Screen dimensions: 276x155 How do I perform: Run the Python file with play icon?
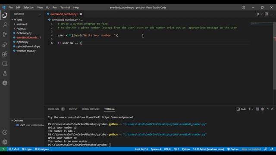coord(258,14)
